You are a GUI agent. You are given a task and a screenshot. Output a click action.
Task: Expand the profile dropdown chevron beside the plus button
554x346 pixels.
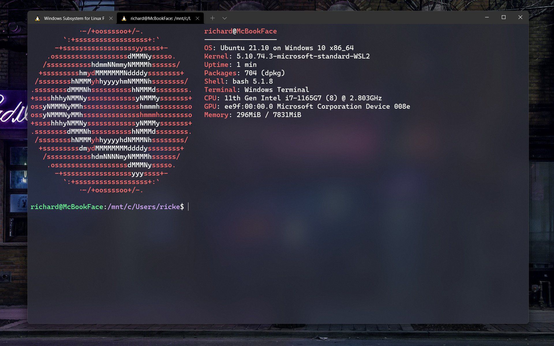coord(224,18)
